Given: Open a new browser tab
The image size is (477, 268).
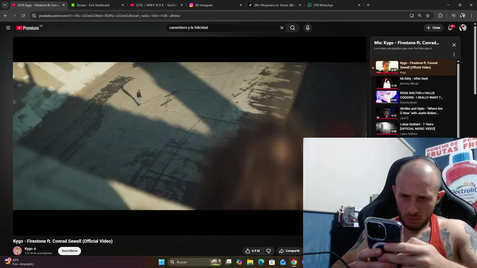Looking at the screenshot, I should point(368,5).
